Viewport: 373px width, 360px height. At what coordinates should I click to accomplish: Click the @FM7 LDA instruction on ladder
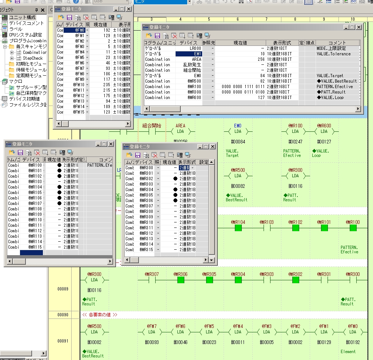pos(152,332)
